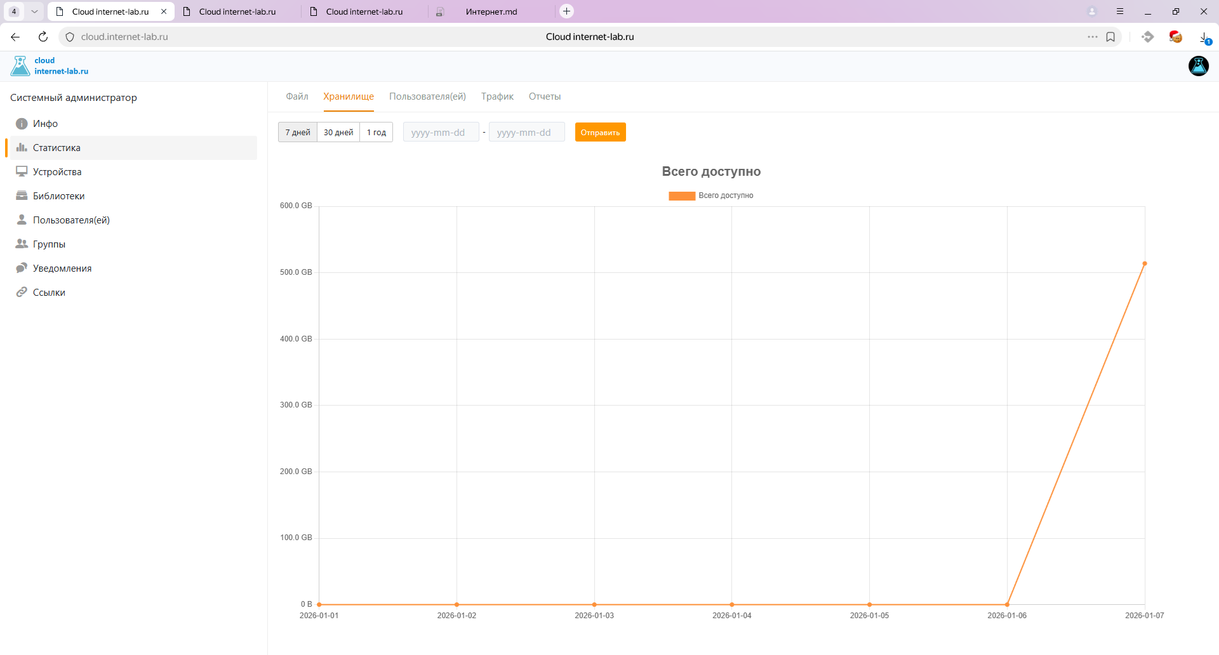Reload the page with refresh icon
Viewport: 1219px width, 655px height.
[43, 37]
